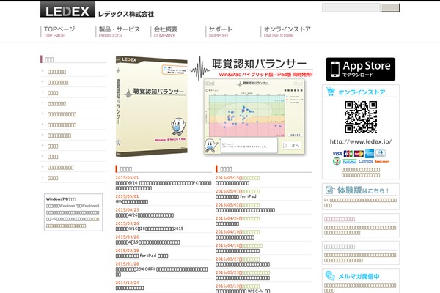The height and width of the screenshot is (293, 440).
Task: Click the Seicomart logo
Action: pyautogui.click(x=382, y=161)
